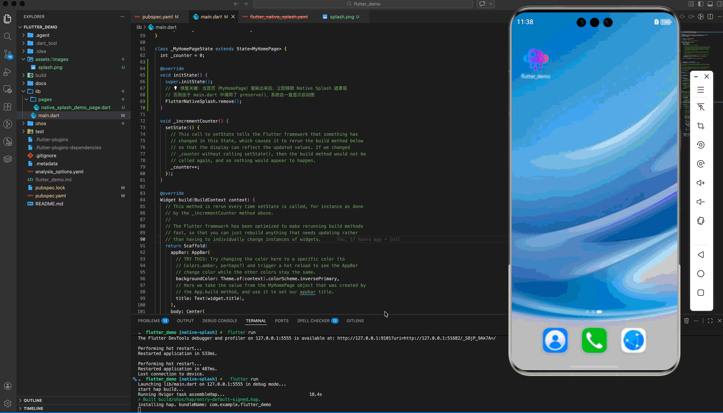723x413 pixels.
Task: Switch to the DEBUG CONSOLE tab
Action: pyautogui.click(x=219, y=321)
